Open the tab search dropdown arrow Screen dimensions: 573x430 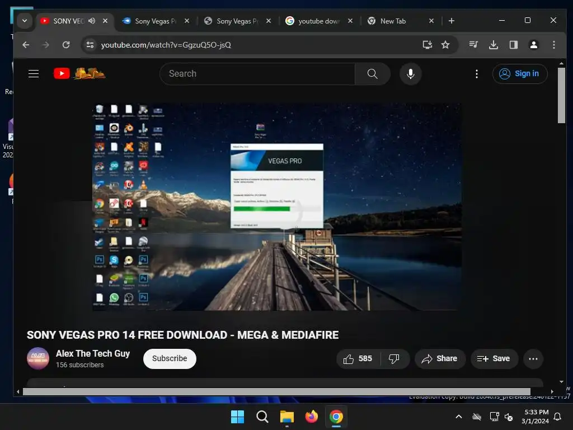pos(25,21)
